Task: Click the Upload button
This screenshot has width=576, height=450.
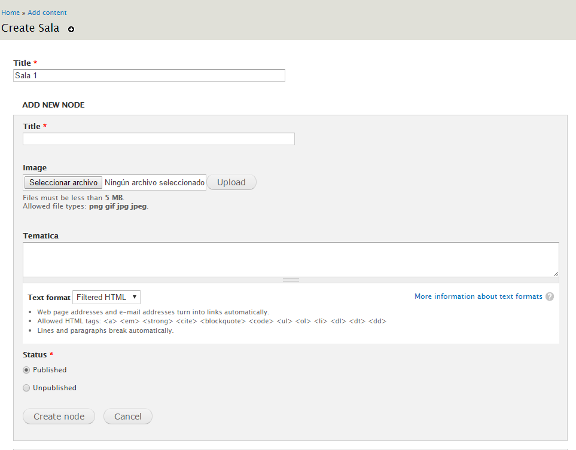Action: [231, 182]
